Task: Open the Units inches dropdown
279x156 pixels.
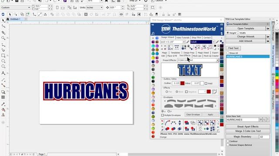Action: point(102,8)
